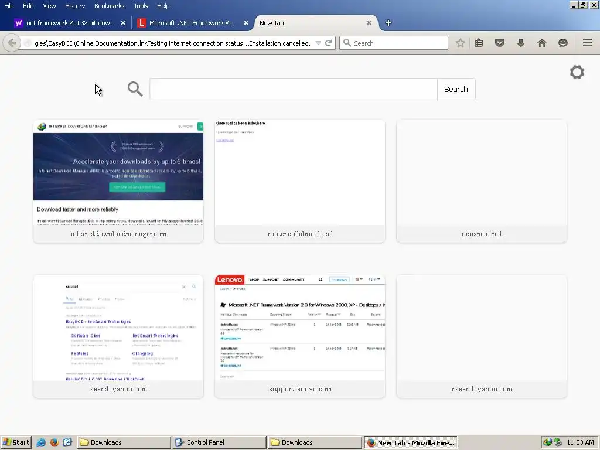Open the History menu
This screenshot has height=450, width=600.
pos(75,6)
